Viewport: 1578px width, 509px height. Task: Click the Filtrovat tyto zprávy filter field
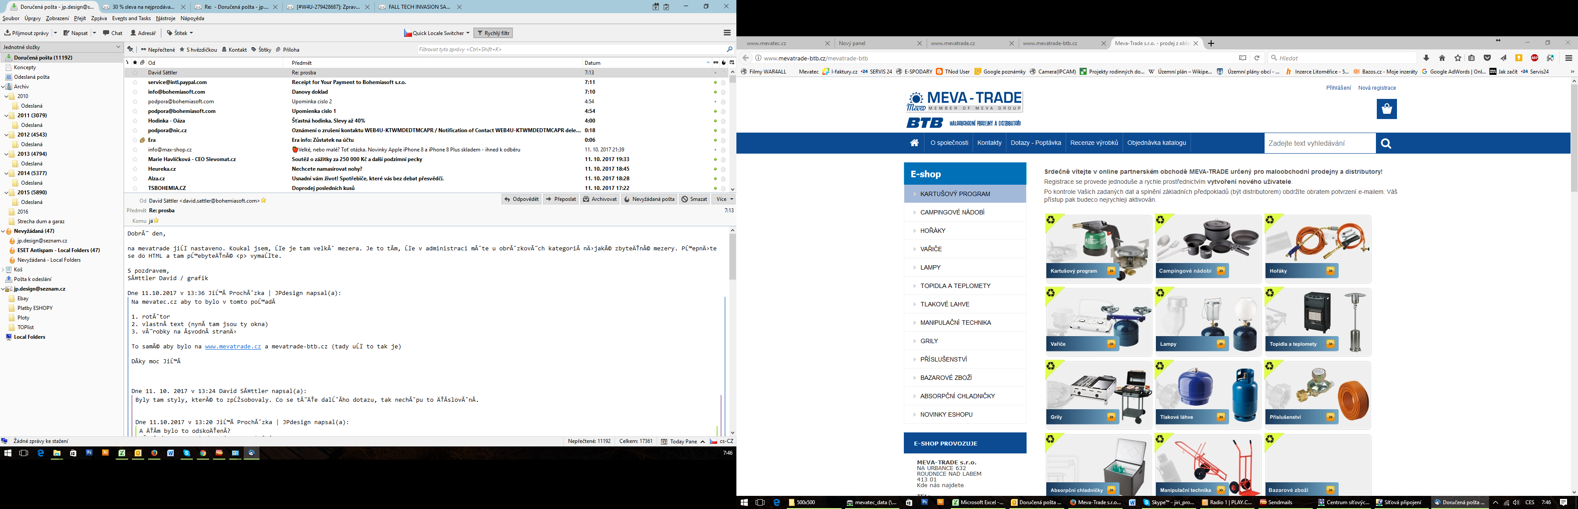pyautogui.click(x=575, y=49)
